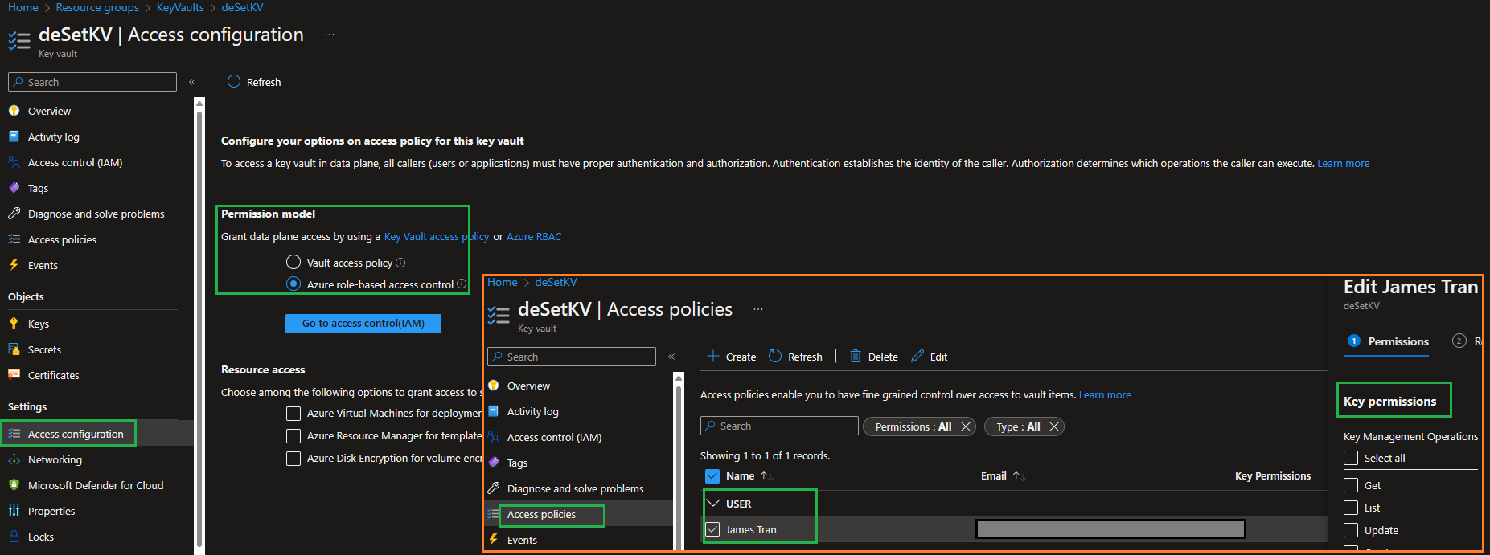
Task: Check the Update key permission
Action: click(1351, 530)
